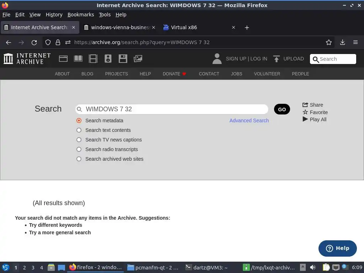364x273 pixels.
Task: Close the Virtual x86 tab
Action: (234, 27)
